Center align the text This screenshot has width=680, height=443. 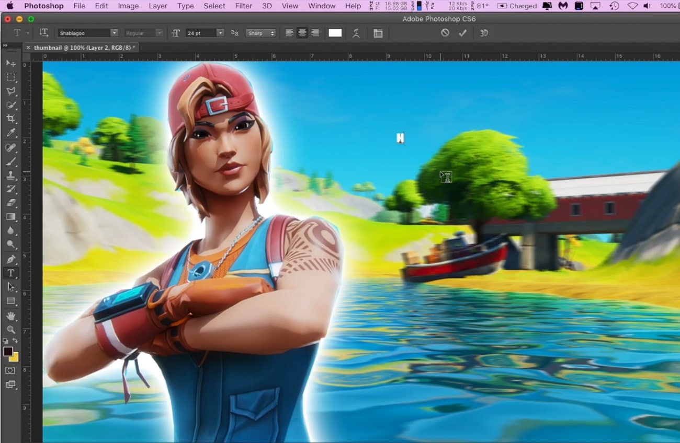(302, 33)
